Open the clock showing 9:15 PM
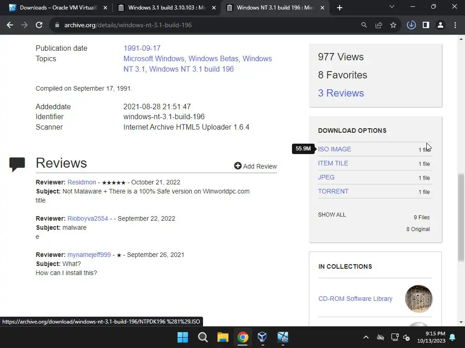465x348 pixels. pyautogui.click(x=431, y=337)
